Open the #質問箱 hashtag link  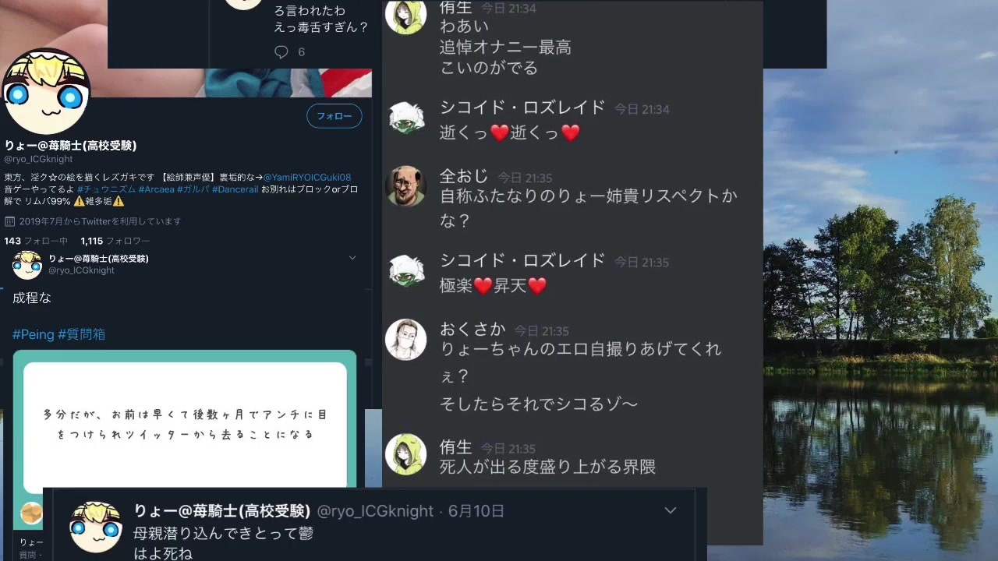pos(82,334)
